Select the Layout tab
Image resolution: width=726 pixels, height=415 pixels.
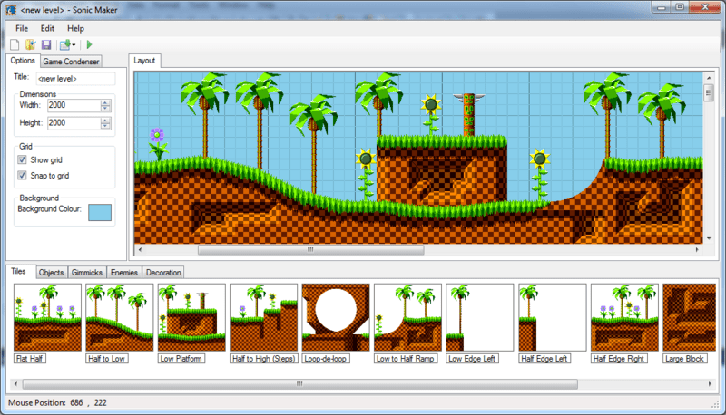pos(144,61)
